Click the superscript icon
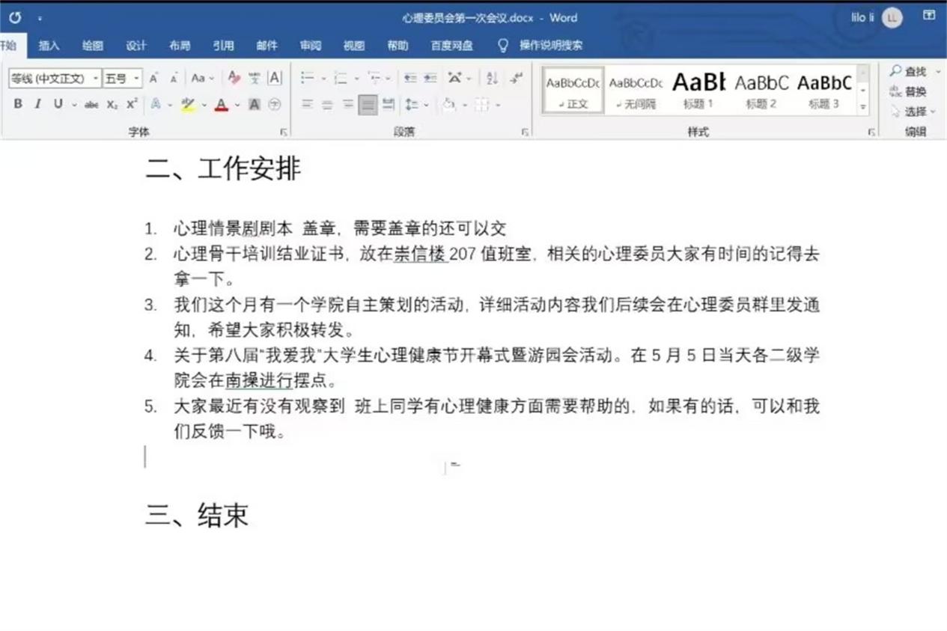 [x=132, y=105]
